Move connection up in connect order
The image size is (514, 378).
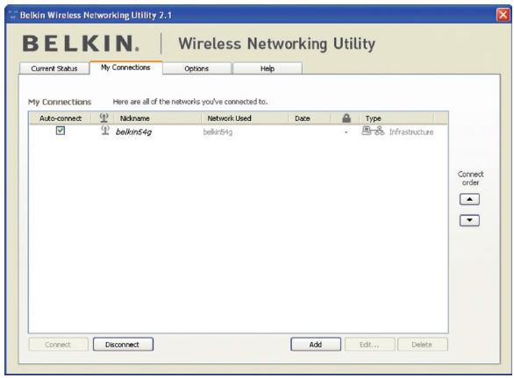pyautogui.click(x=469, y=199)
